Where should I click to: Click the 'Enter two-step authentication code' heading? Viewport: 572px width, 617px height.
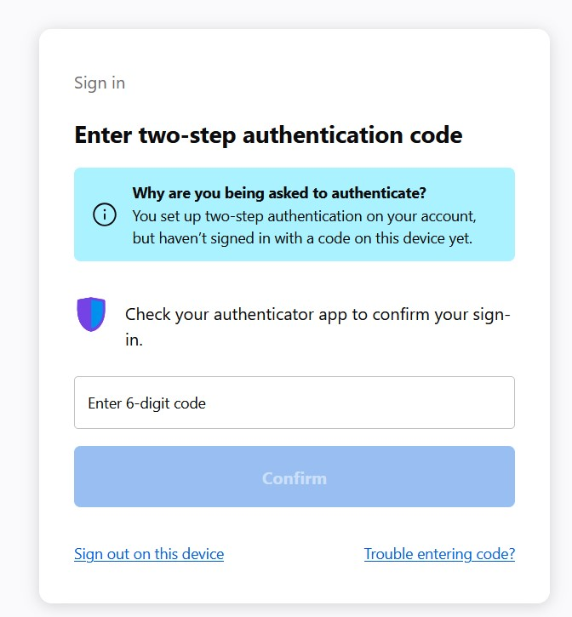point(268,134)
